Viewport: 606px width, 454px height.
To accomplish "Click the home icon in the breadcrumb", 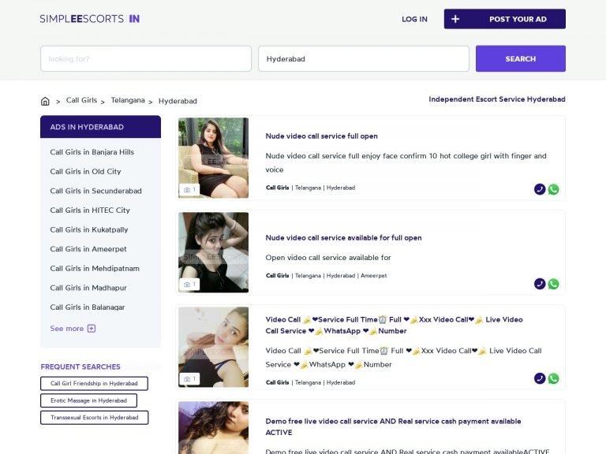I will [x=45, y=101].
